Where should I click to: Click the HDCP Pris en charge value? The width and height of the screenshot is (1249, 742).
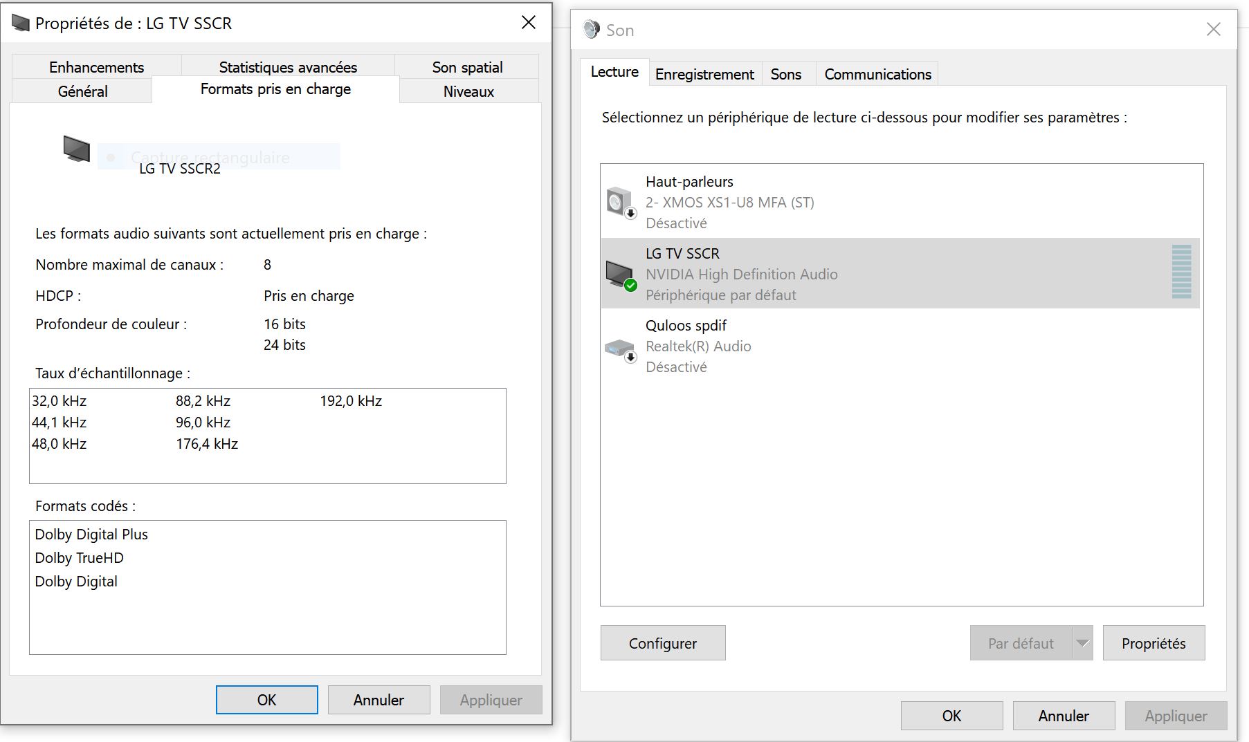[x=309, y=296]
